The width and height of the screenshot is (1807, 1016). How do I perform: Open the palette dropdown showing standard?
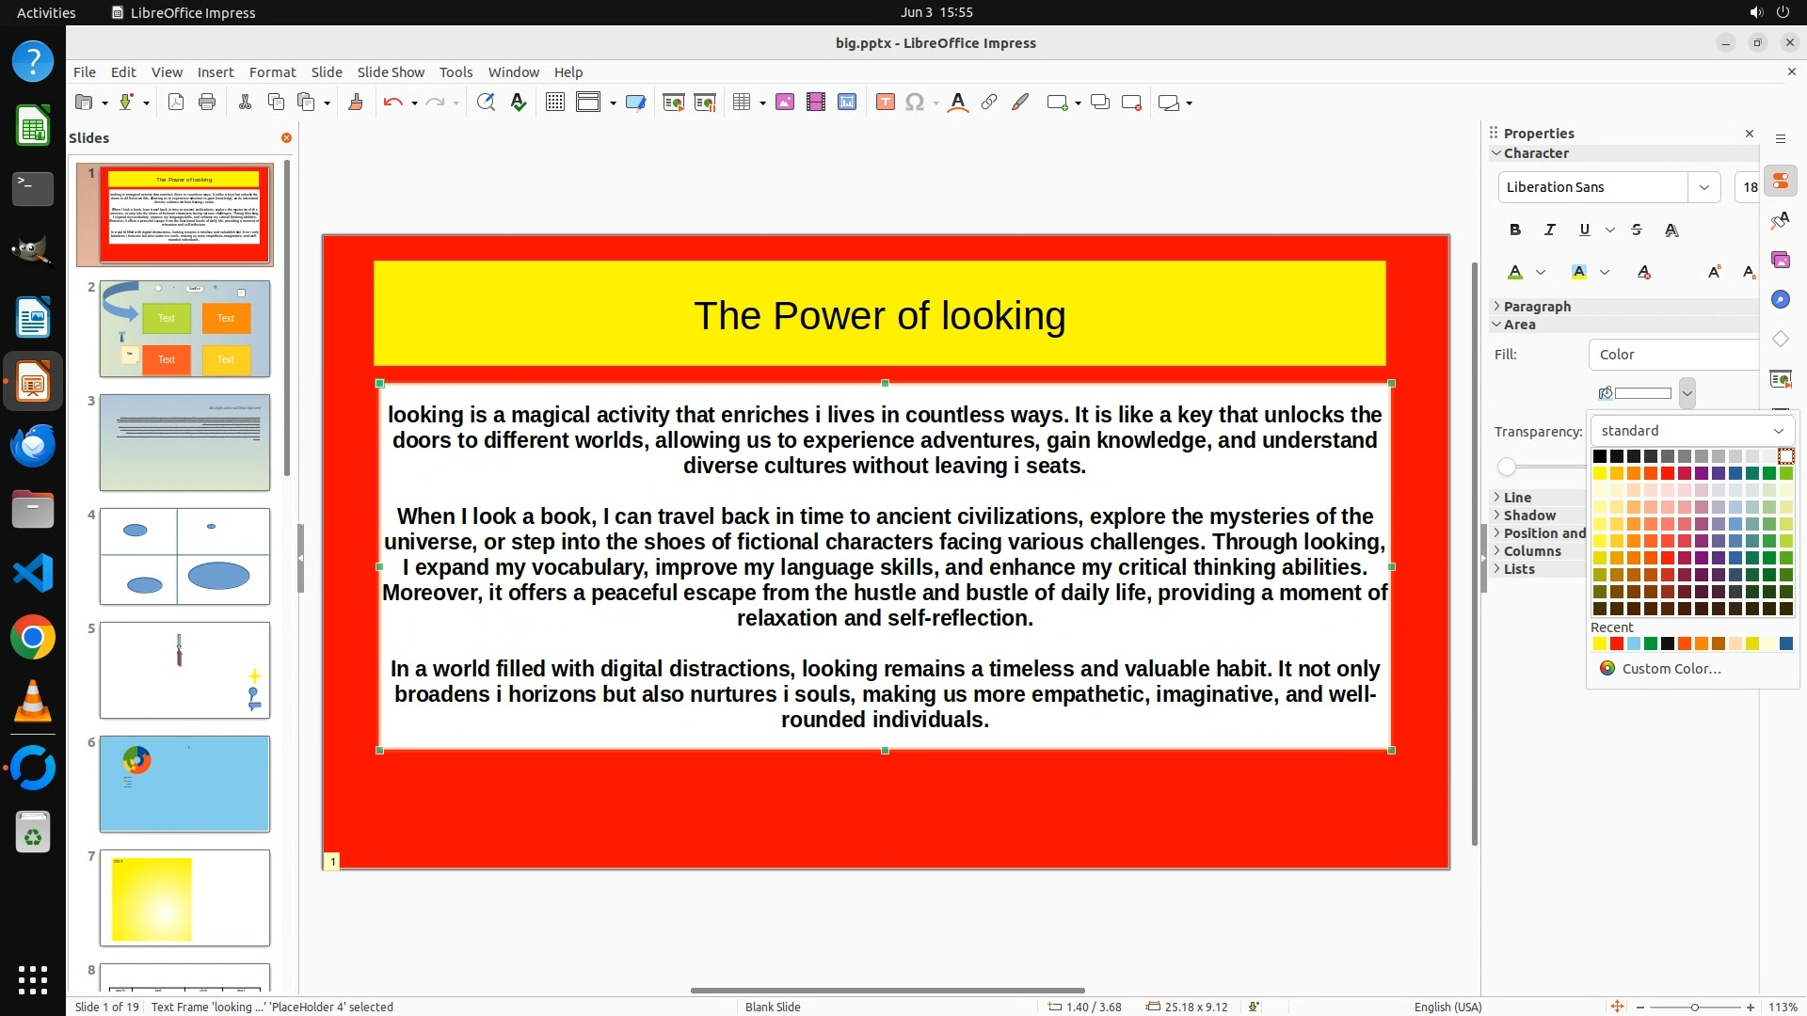tap(1691, 431)
